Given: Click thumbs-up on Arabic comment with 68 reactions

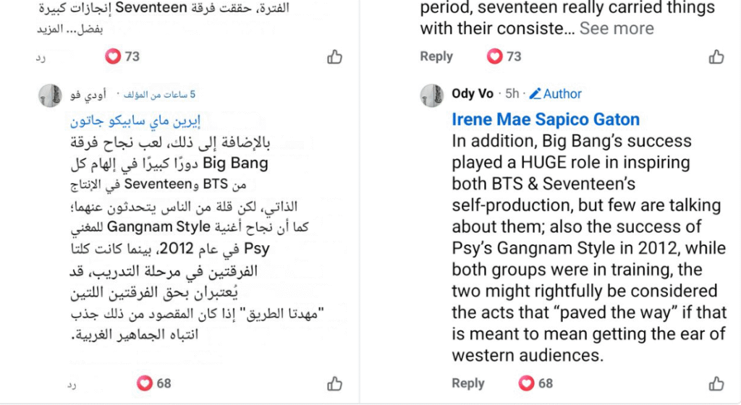Looking at the screenshot, I should point(334,383).
